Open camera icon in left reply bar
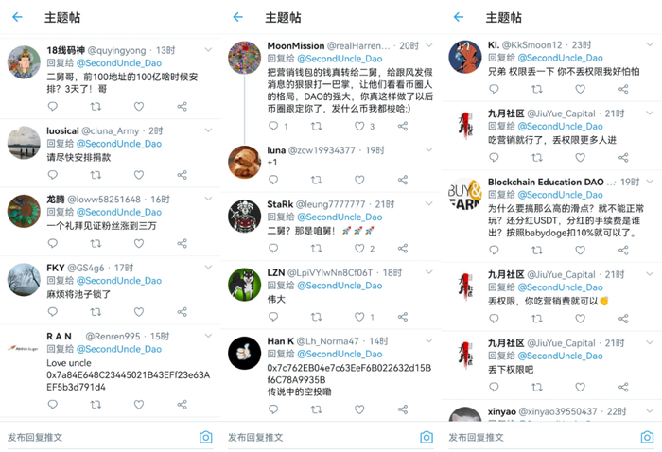 tap(205, 437)
